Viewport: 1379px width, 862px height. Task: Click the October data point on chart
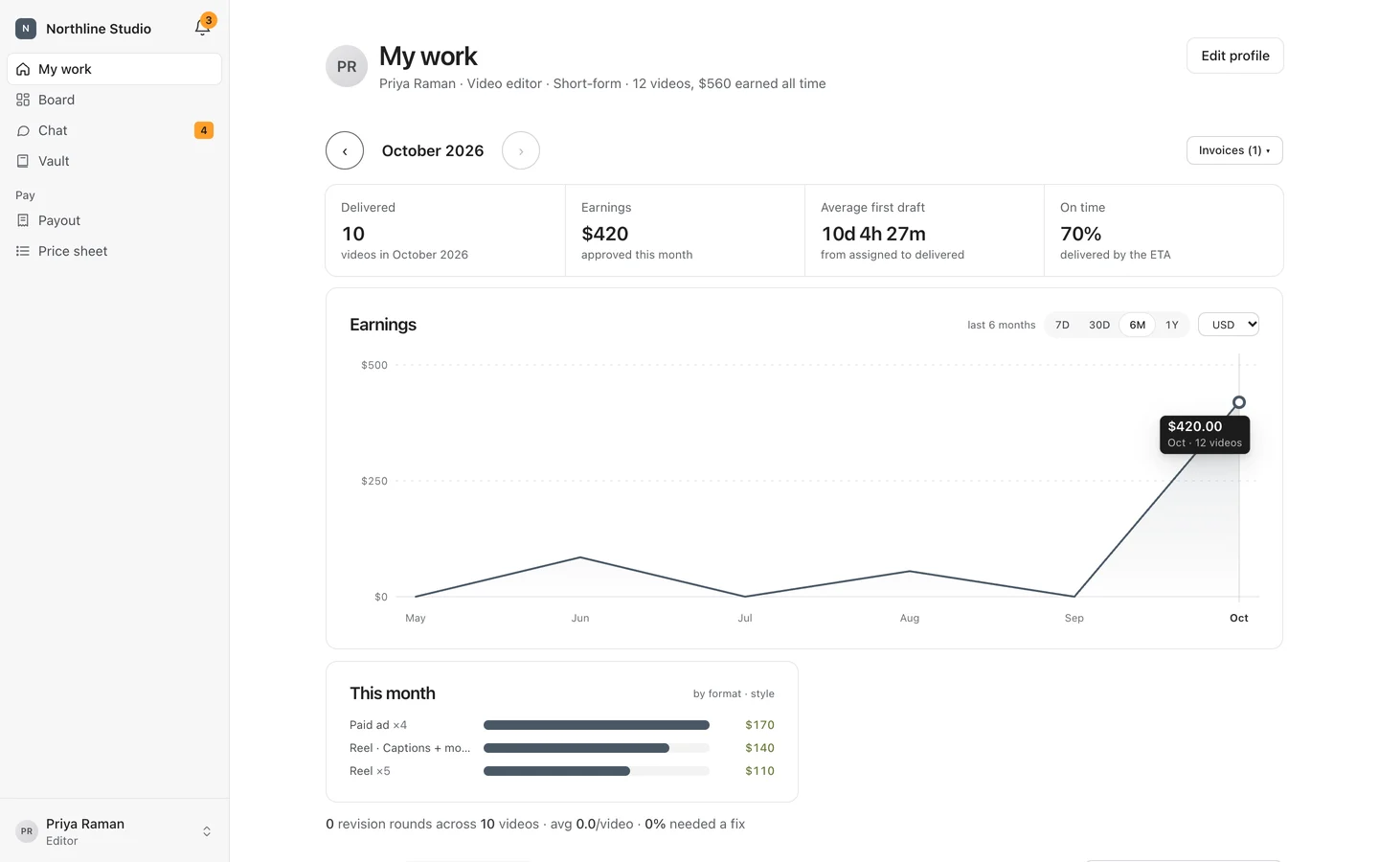[x=1239, y=402]
